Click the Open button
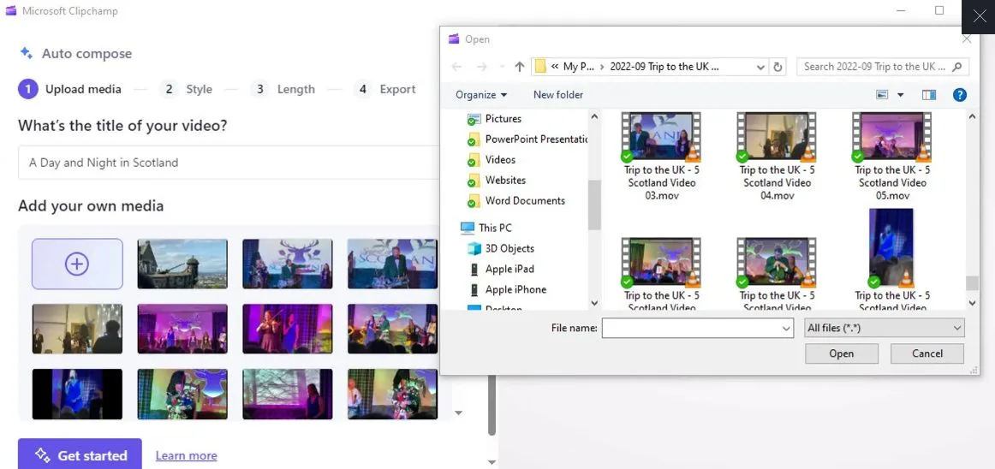The width and height of the screenshot is (995, 469). [842, 353]
